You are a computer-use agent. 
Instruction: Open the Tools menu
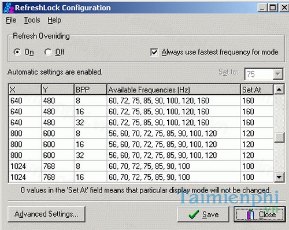click(x=32, y=20)
